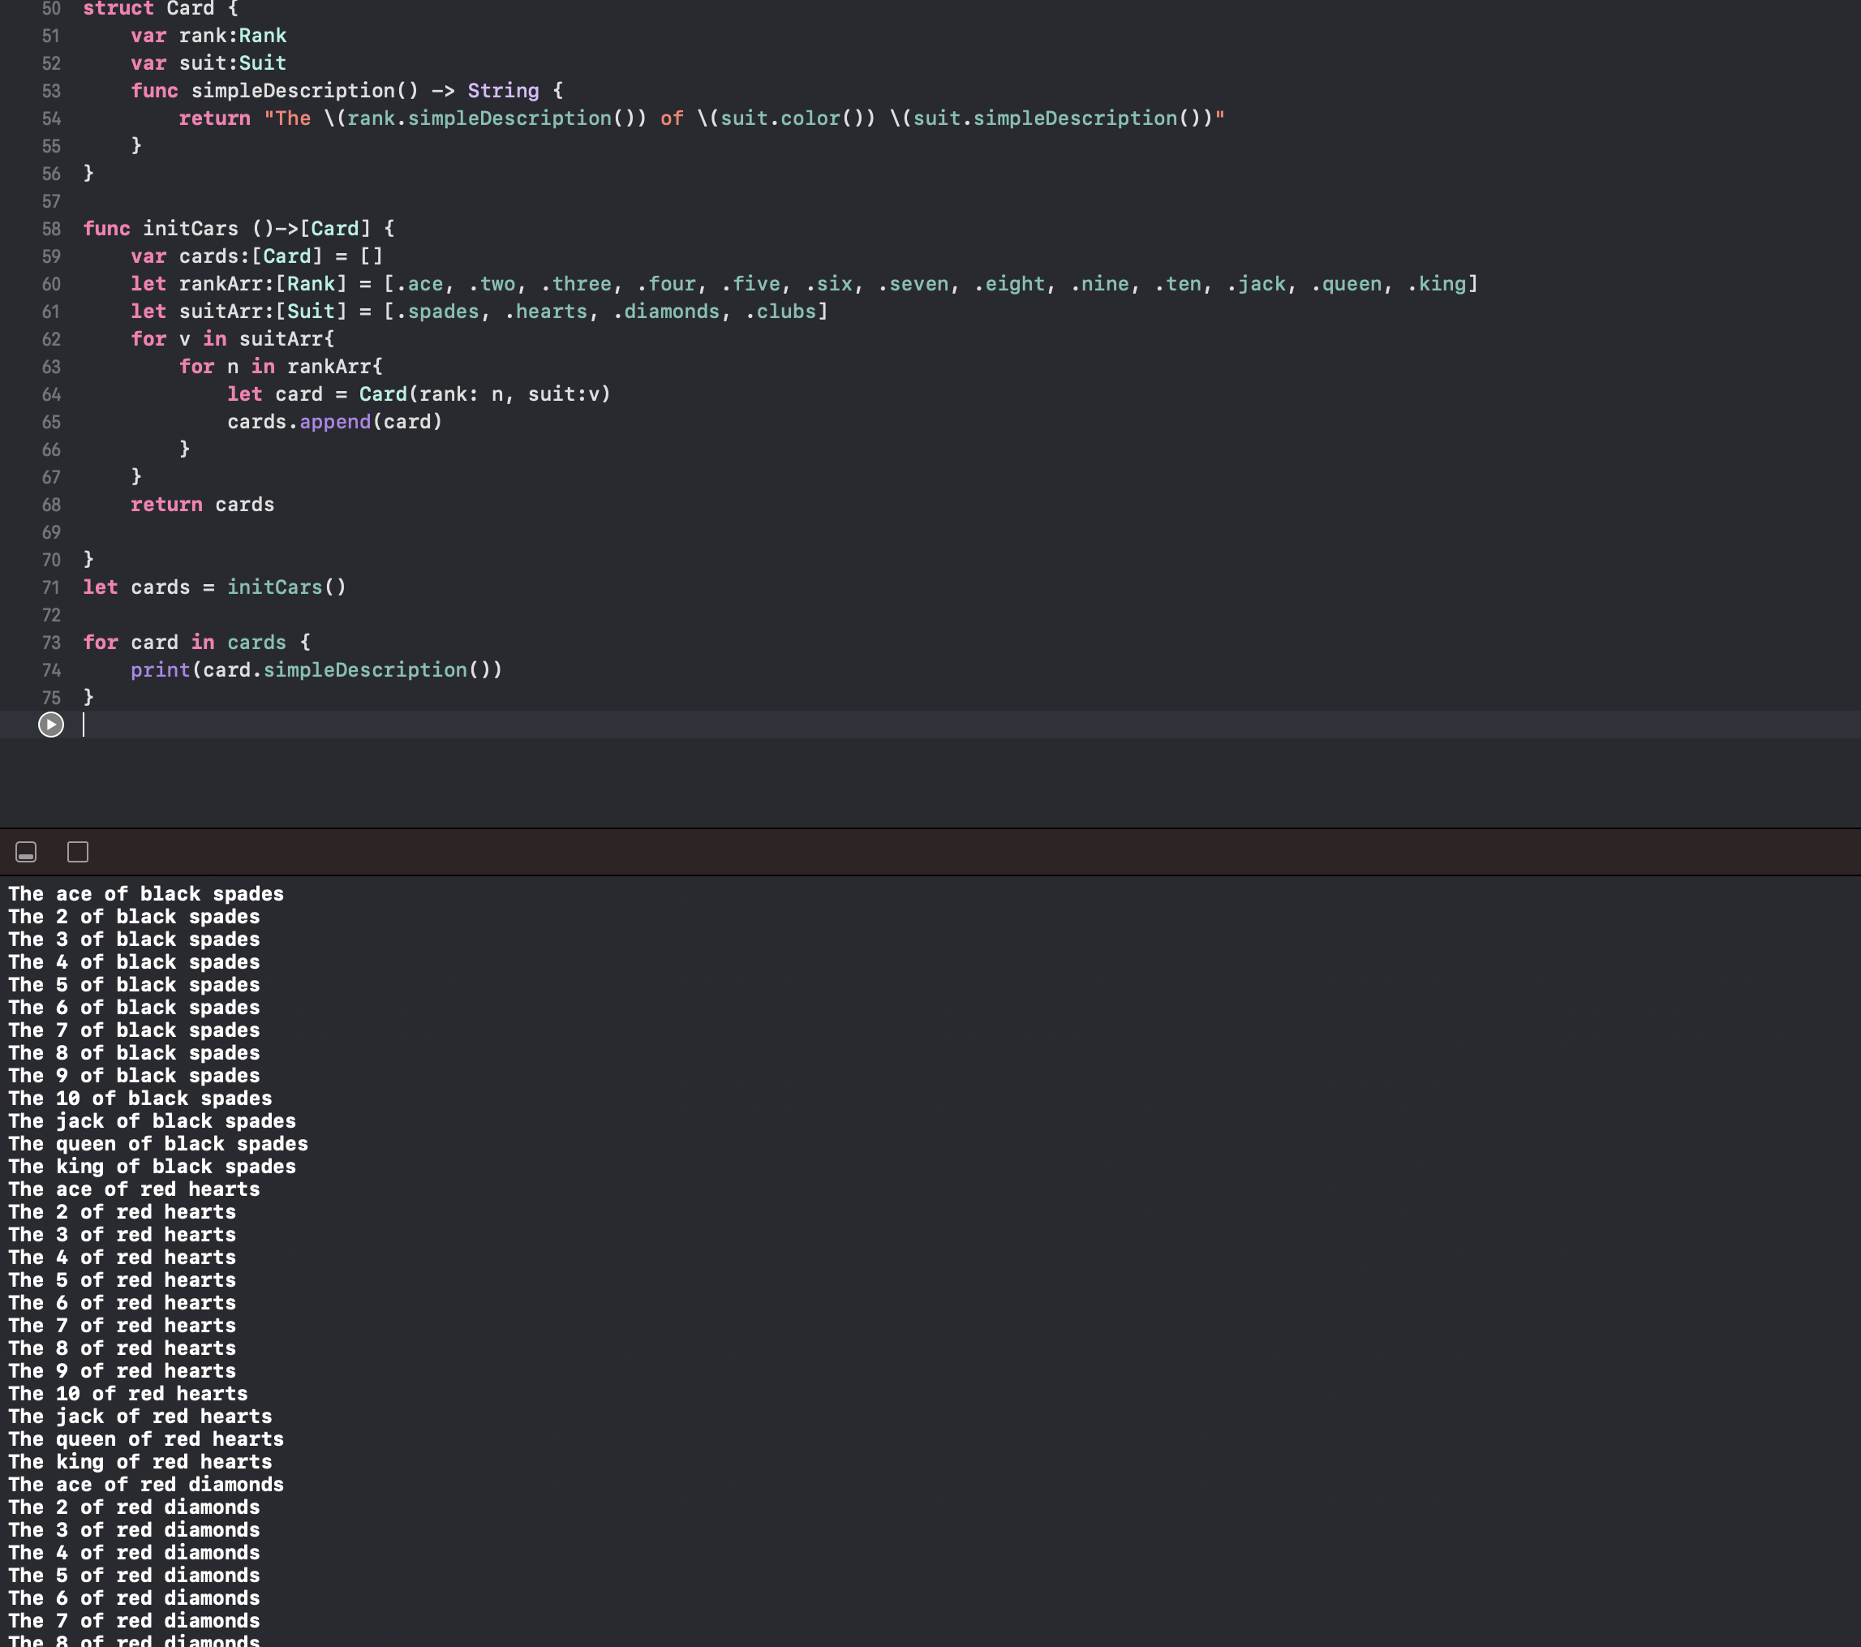
Task: Click the 'print' call on line 74
Action: coord(161,670)
